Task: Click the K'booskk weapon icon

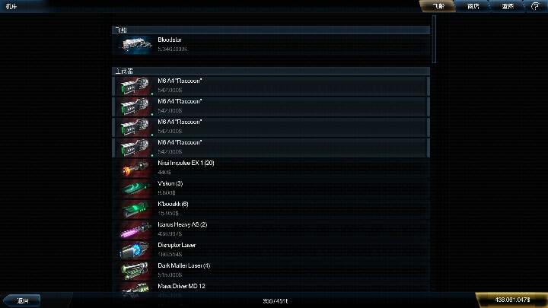Action: [135, 209]
